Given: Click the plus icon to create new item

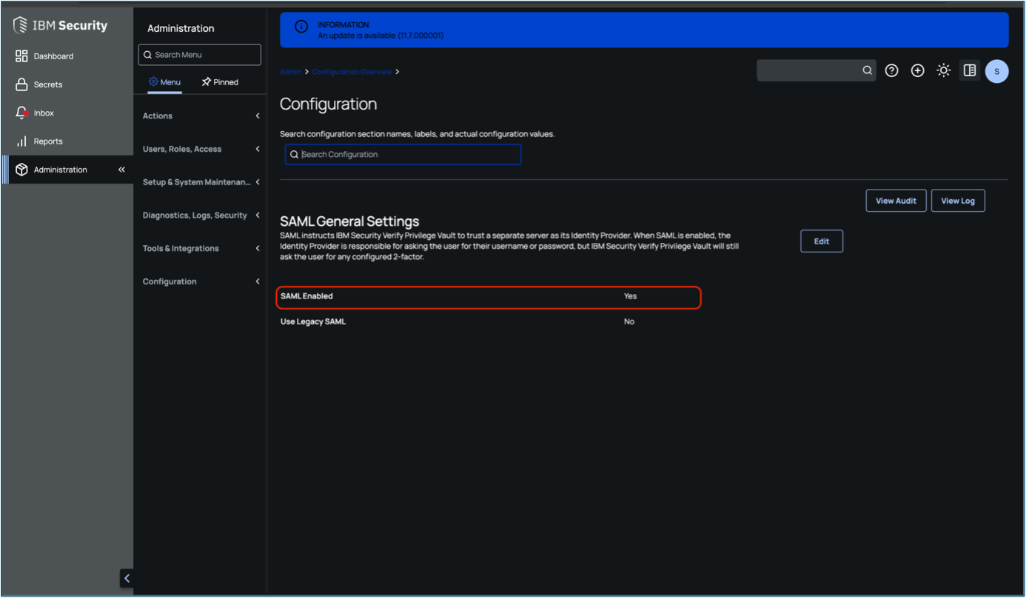Looking at the screenshot, I should [917, 70].
